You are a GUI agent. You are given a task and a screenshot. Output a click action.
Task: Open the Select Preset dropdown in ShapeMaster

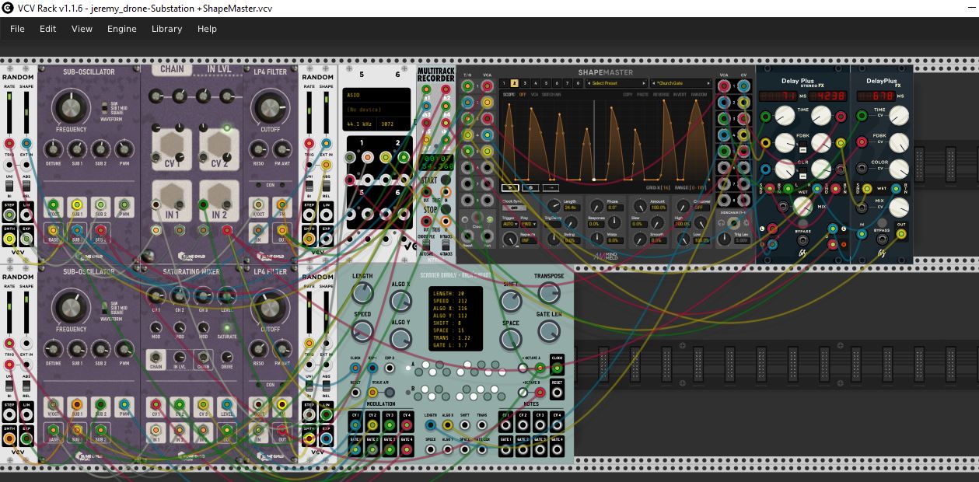pos(617,83)
